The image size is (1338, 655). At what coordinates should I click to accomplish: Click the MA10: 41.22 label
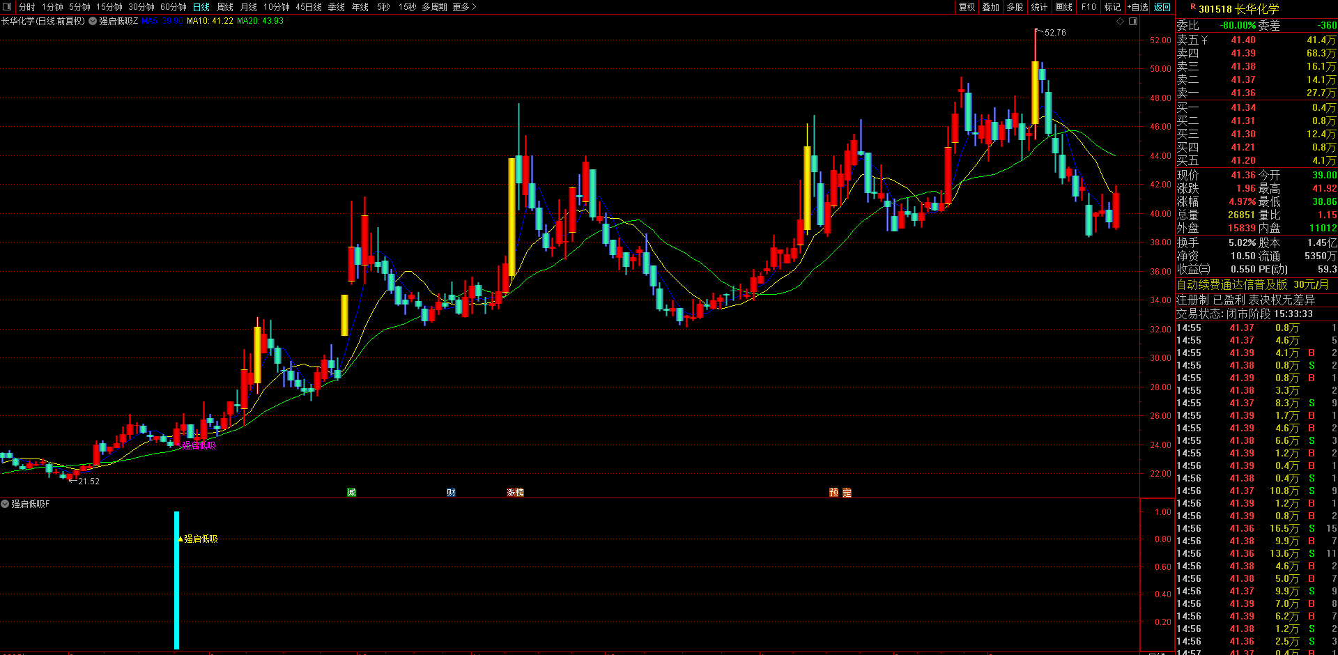tap(210, 21)
